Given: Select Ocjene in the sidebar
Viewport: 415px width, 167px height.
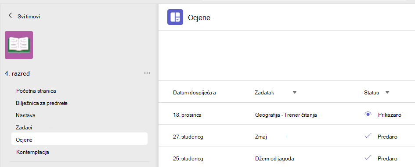Looking at the screenshot, I should click(79, 139).
